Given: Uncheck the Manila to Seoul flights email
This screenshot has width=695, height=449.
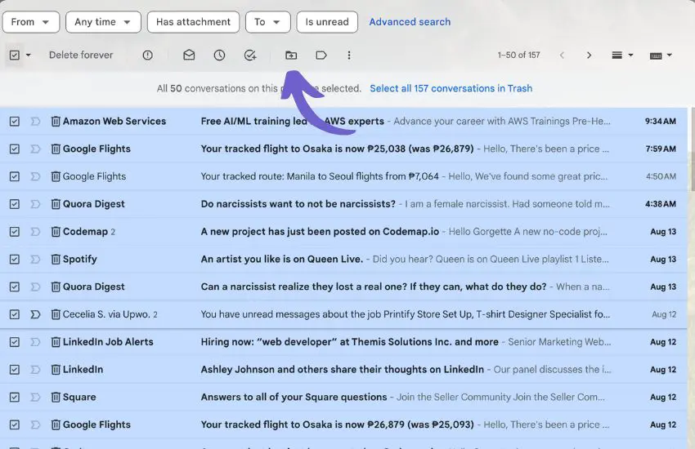Looking at the screenshot, I should 14,176.
